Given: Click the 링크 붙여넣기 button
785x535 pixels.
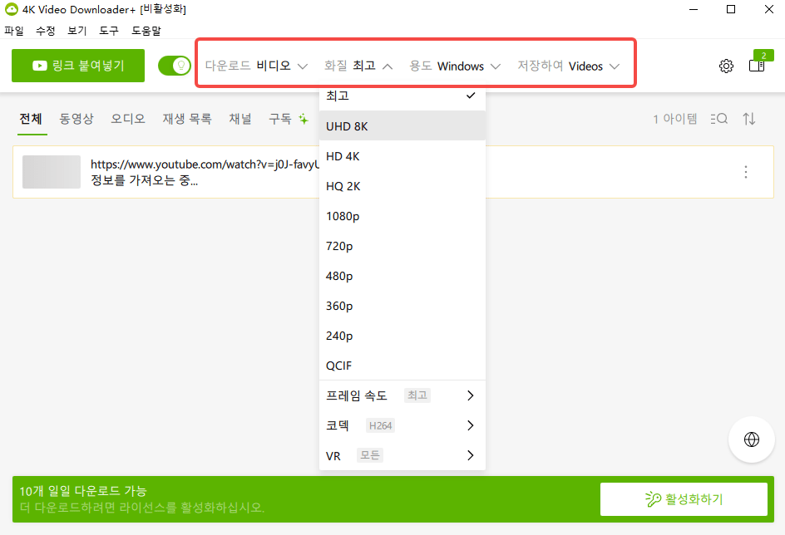Looking at the screenshot, I should (x=77, y=65).
